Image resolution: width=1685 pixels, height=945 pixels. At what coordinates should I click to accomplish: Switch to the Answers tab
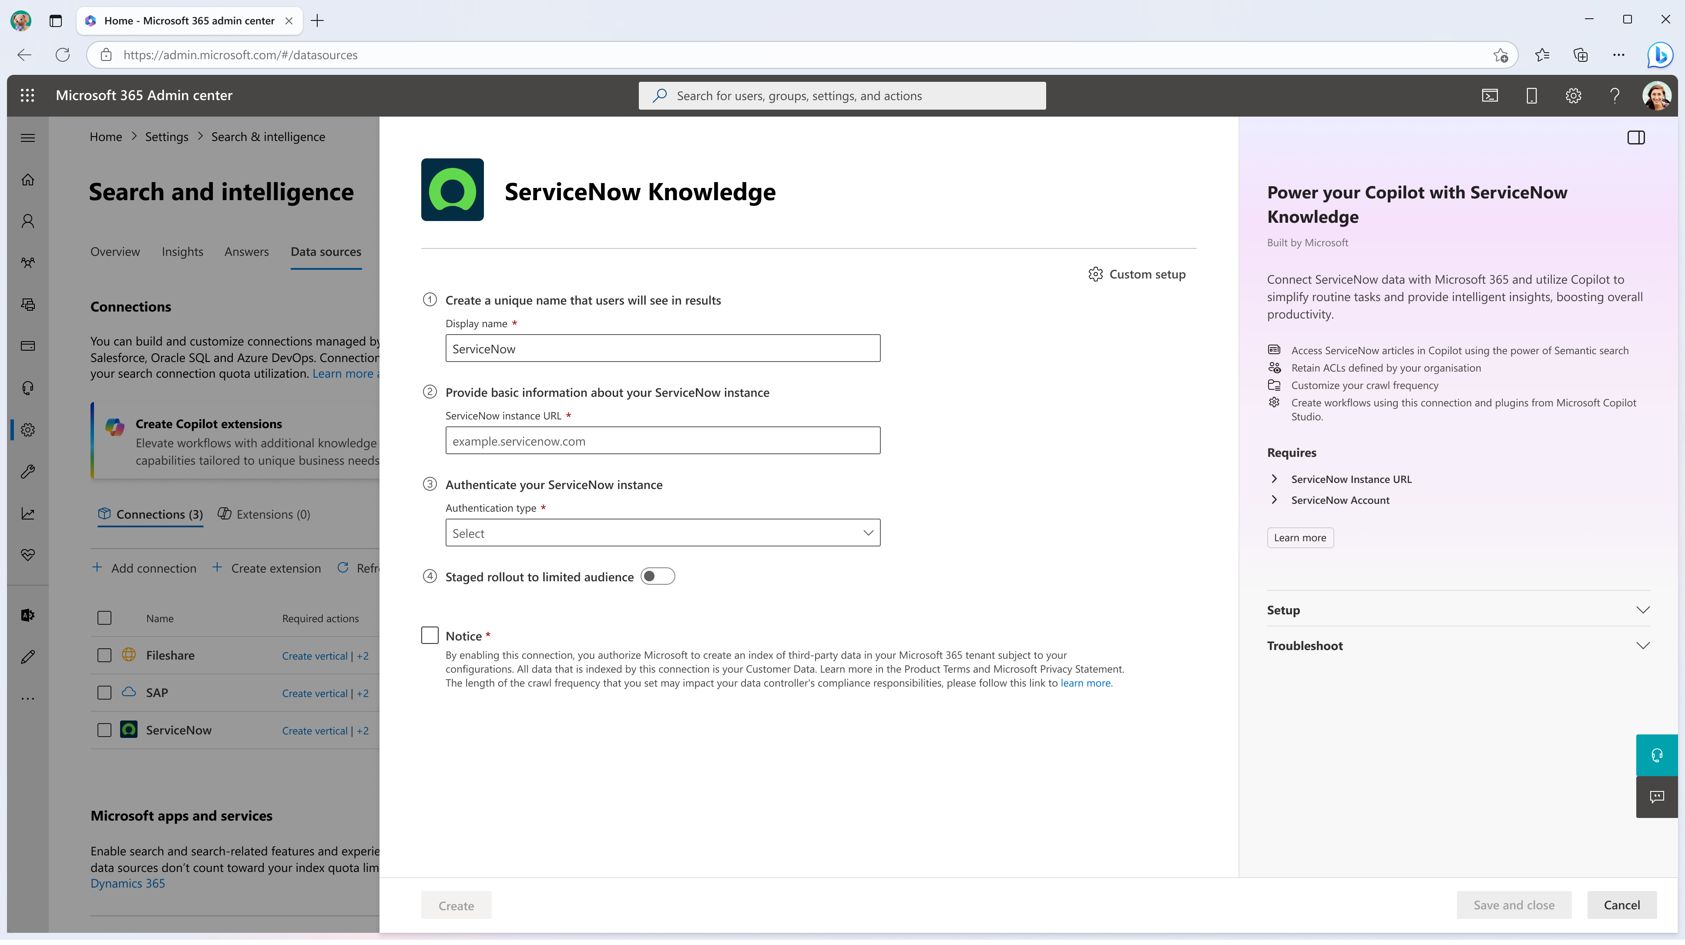[x=245, y=251]
